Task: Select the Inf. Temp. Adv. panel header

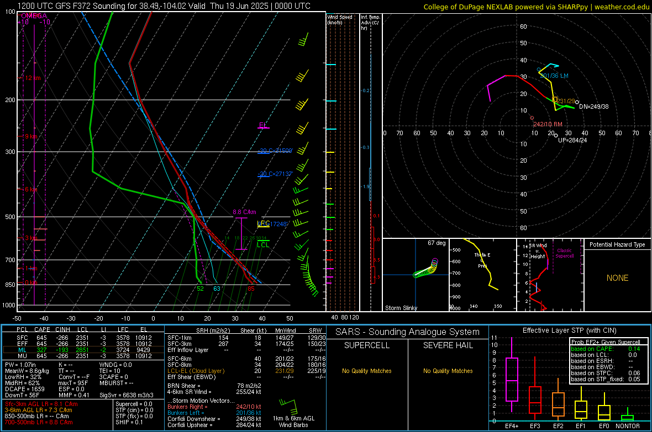Action: [370, 23]
